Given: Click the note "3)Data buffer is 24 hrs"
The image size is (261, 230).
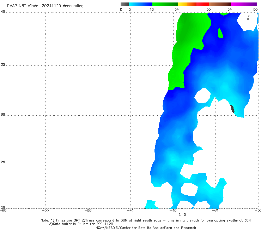Looking at the screenshot, I should click(x=81, y=224).
